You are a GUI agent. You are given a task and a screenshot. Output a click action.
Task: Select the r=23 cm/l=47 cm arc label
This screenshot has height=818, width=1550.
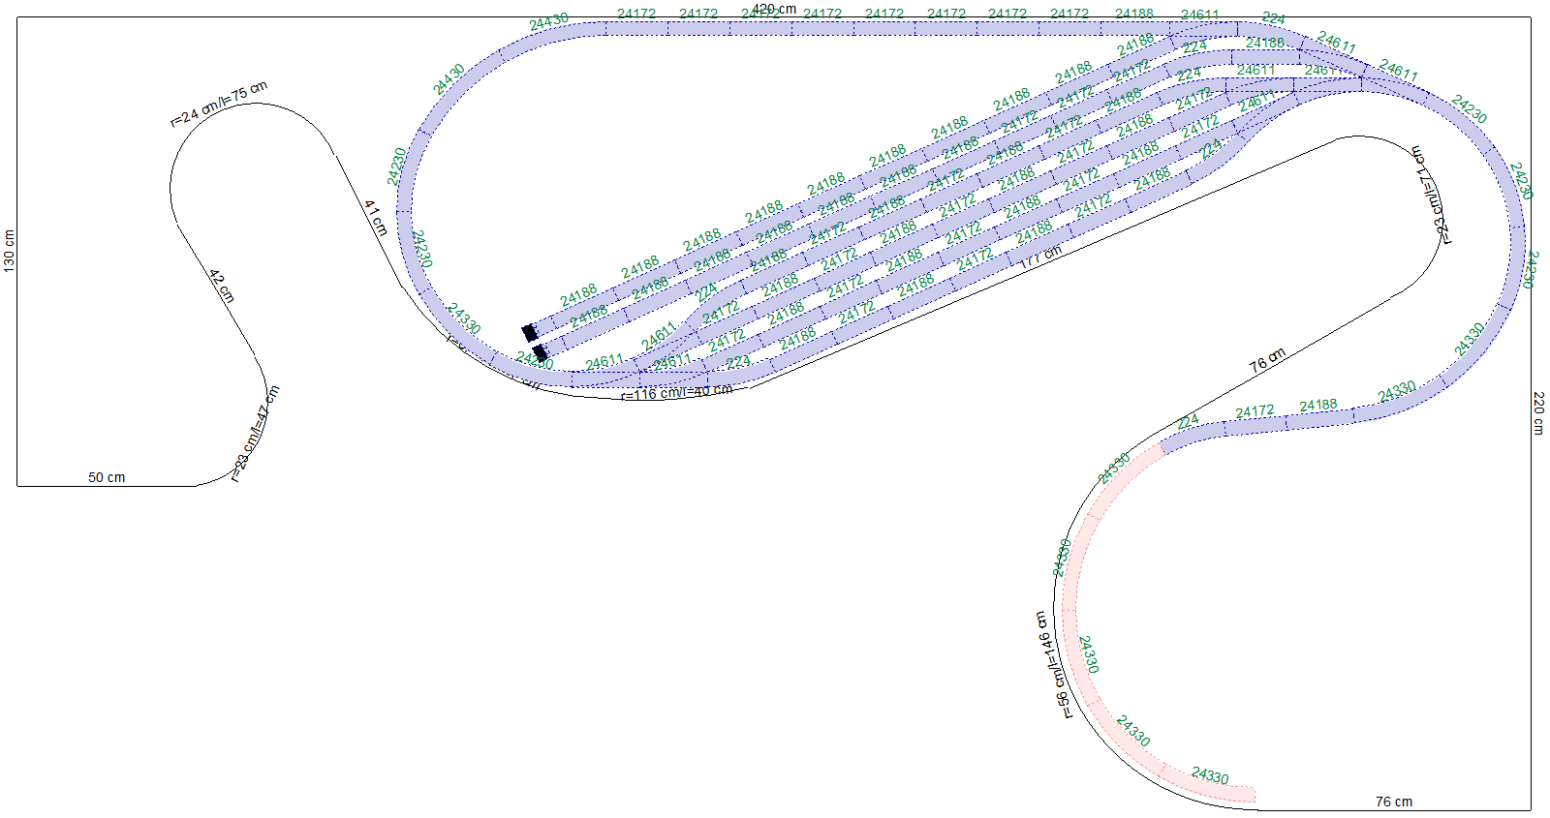click(x=256, y=434)
